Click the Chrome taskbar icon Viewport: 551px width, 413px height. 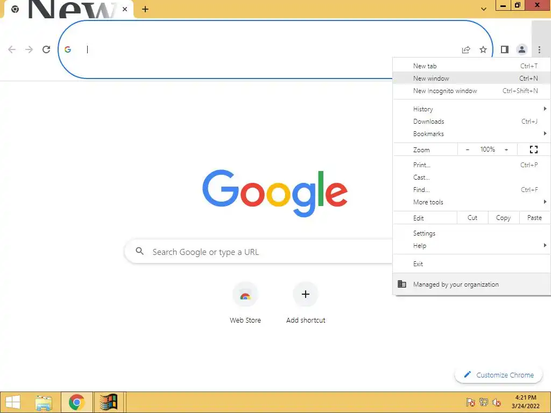pyautogui.click(x=76, y=402)
